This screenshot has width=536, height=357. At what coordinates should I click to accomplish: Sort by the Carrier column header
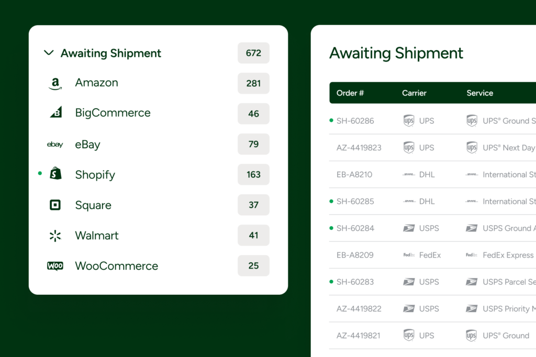(414, 93)
